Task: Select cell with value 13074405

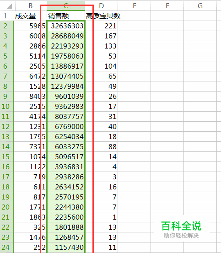Action: point(66,76)
